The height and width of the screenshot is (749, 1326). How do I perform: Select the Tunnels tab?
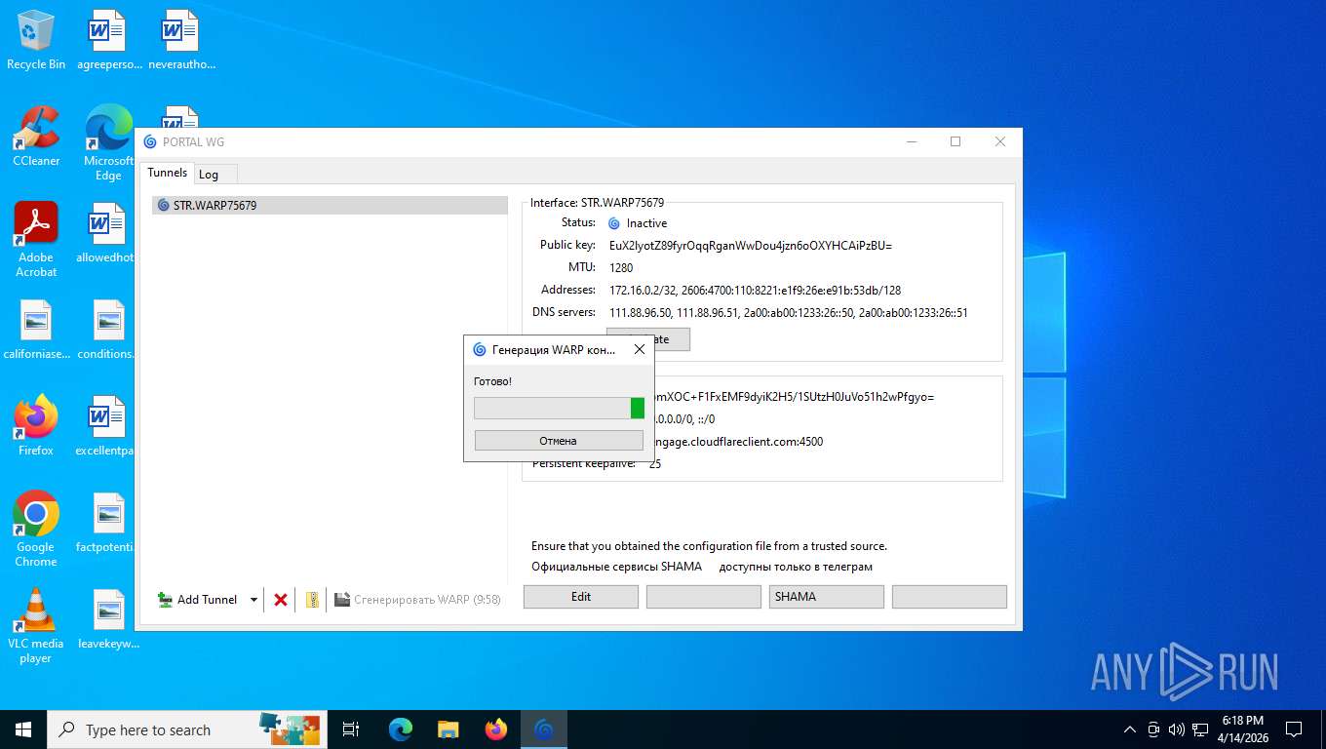(x=167, y=173)
